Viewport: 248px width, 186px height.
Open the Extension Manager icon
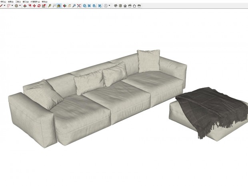click(100, 6)
